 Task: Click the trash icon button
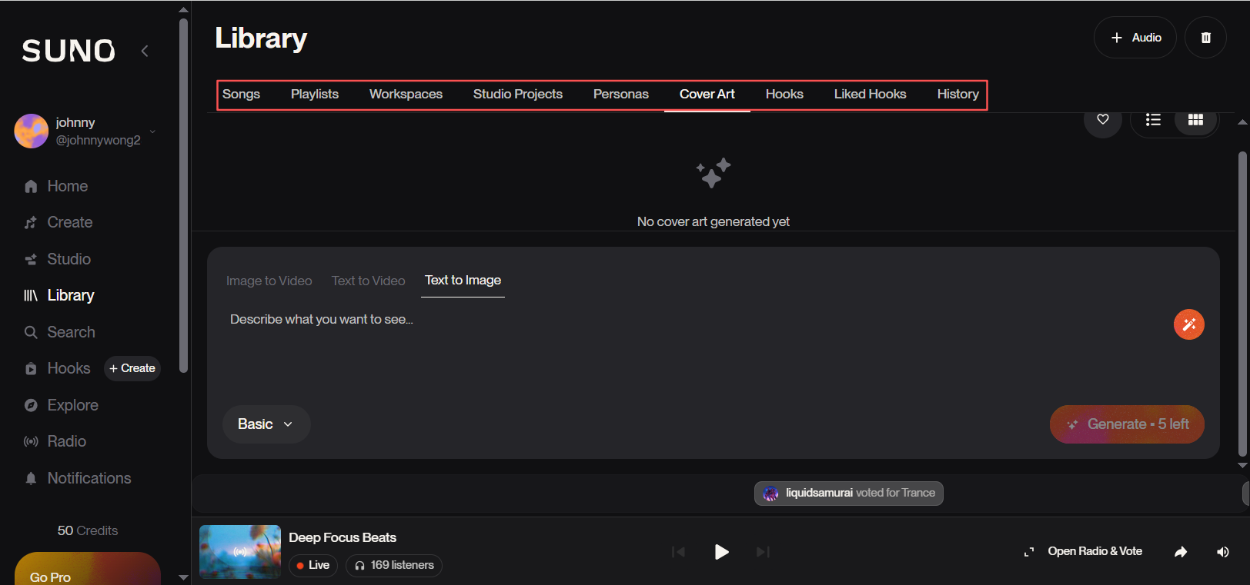click(x=1206, y=38)
